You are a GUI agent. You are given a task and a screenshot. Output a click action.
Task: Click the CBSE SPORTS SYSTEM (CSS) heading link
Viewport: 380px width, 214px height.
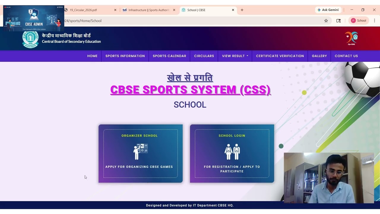pos(190,90)
